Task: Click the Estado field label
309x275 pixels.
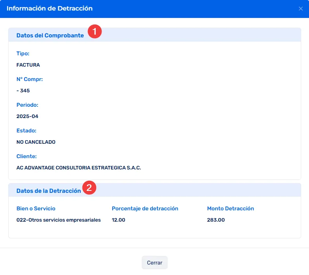Action: pos(26,130)
